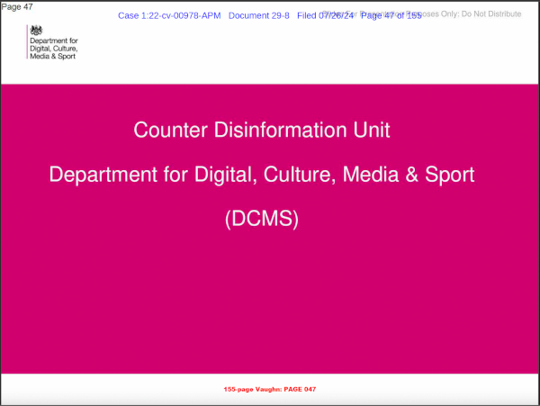The height and width of the screenshot is (406, 540).
Task: Click 'Do Not Distribute' watermark notice
Action: [x=491, y=14]
